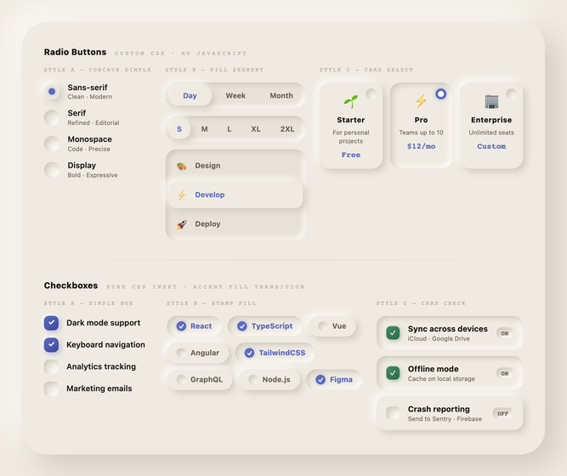This screenshot has width=567, height=476.
Task: Select size L in the pill segment
Action: point(230,129)
